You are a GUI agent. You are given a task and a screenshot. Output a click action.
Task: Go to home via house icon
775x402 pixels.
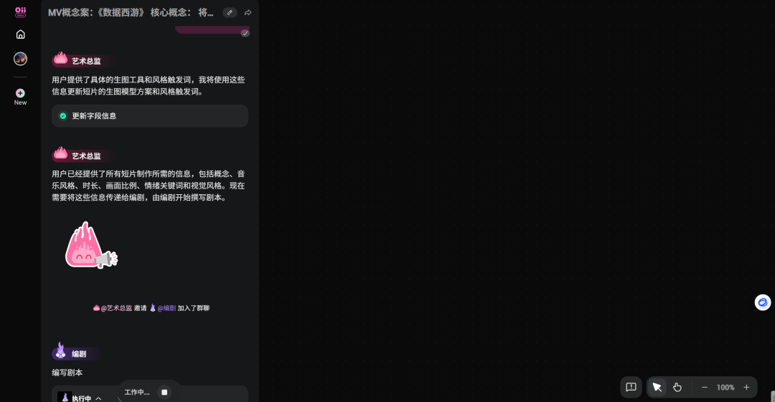click(20, 34)
